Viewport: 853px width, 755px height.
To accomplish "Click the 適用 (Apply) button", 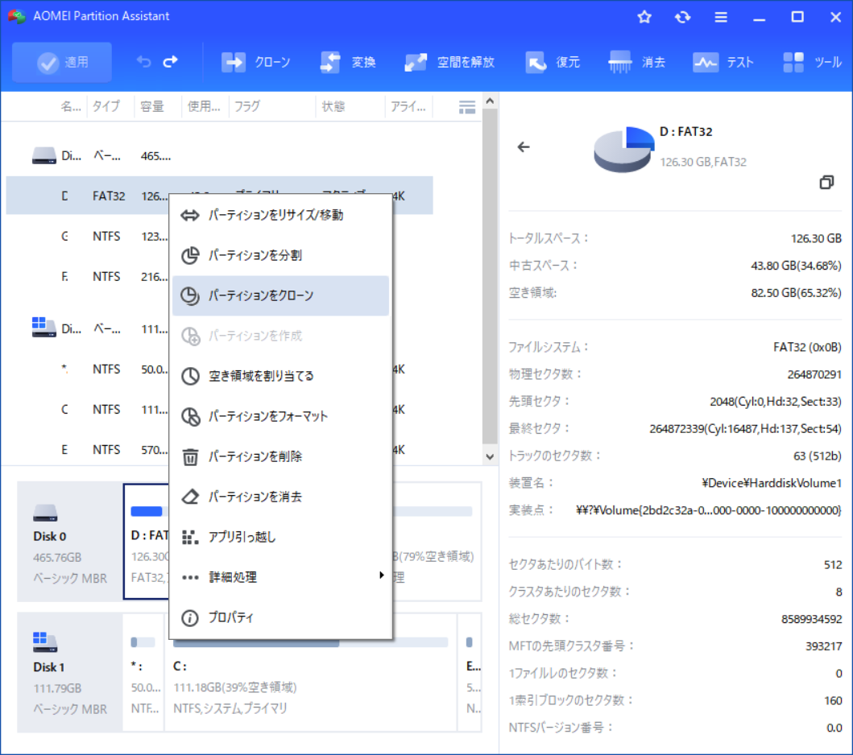I will click(x=62, y=63).
